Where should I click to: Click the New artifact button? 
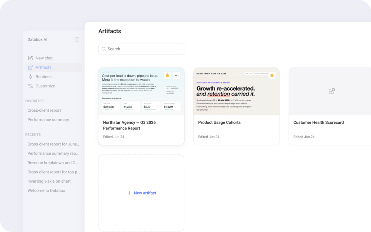click(x=141, y=193)
